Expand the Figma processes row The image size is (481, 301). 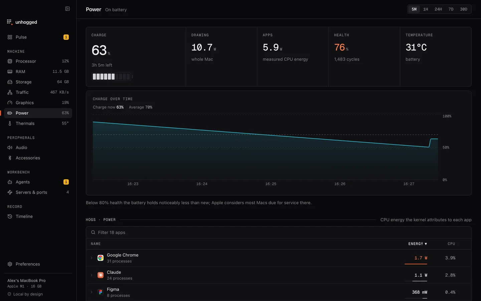point(92,292)
